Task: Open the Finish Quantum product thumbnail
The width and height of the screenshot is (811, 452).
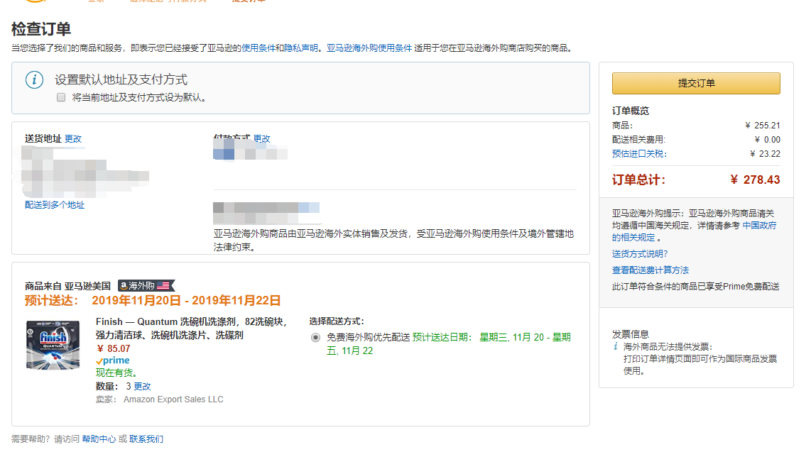Action: pyautogui.click(x=53, y=345)
